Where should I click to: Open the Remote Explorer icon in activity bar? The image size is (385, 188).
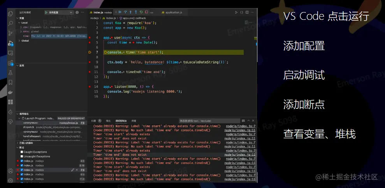click(10, 53)
